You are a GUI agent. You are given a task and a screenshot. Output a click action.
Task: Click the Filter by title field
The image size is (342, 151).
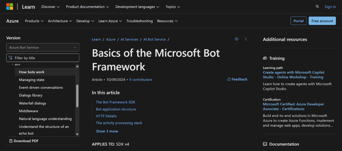click(x=43, y=58)
